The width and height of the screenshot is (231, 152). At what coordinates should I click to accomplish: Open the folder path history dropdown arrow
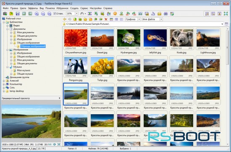(x=222, y=24)
